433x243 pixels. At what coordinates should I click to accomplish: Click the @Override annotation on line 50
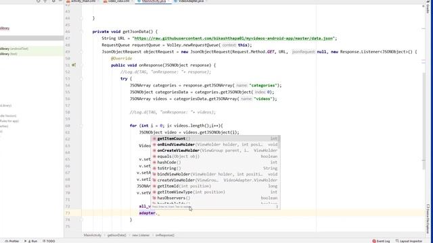[x=122, y=59]
